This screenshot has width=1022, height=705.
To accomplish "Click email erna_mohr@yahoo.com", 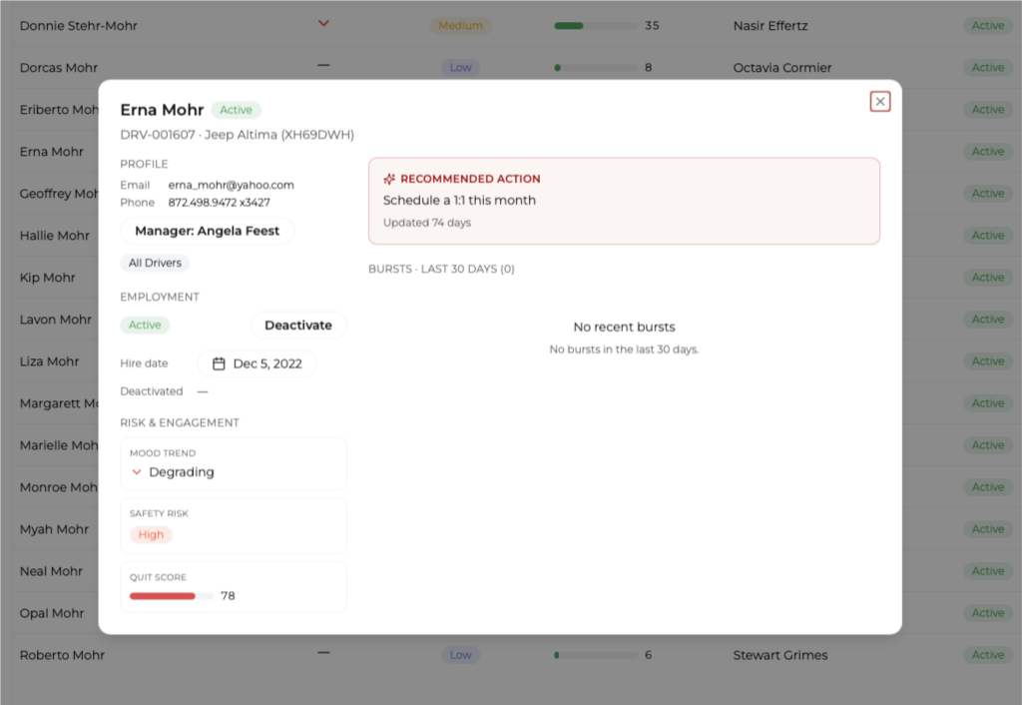I will pyautogui.click(x=231, y=185).
